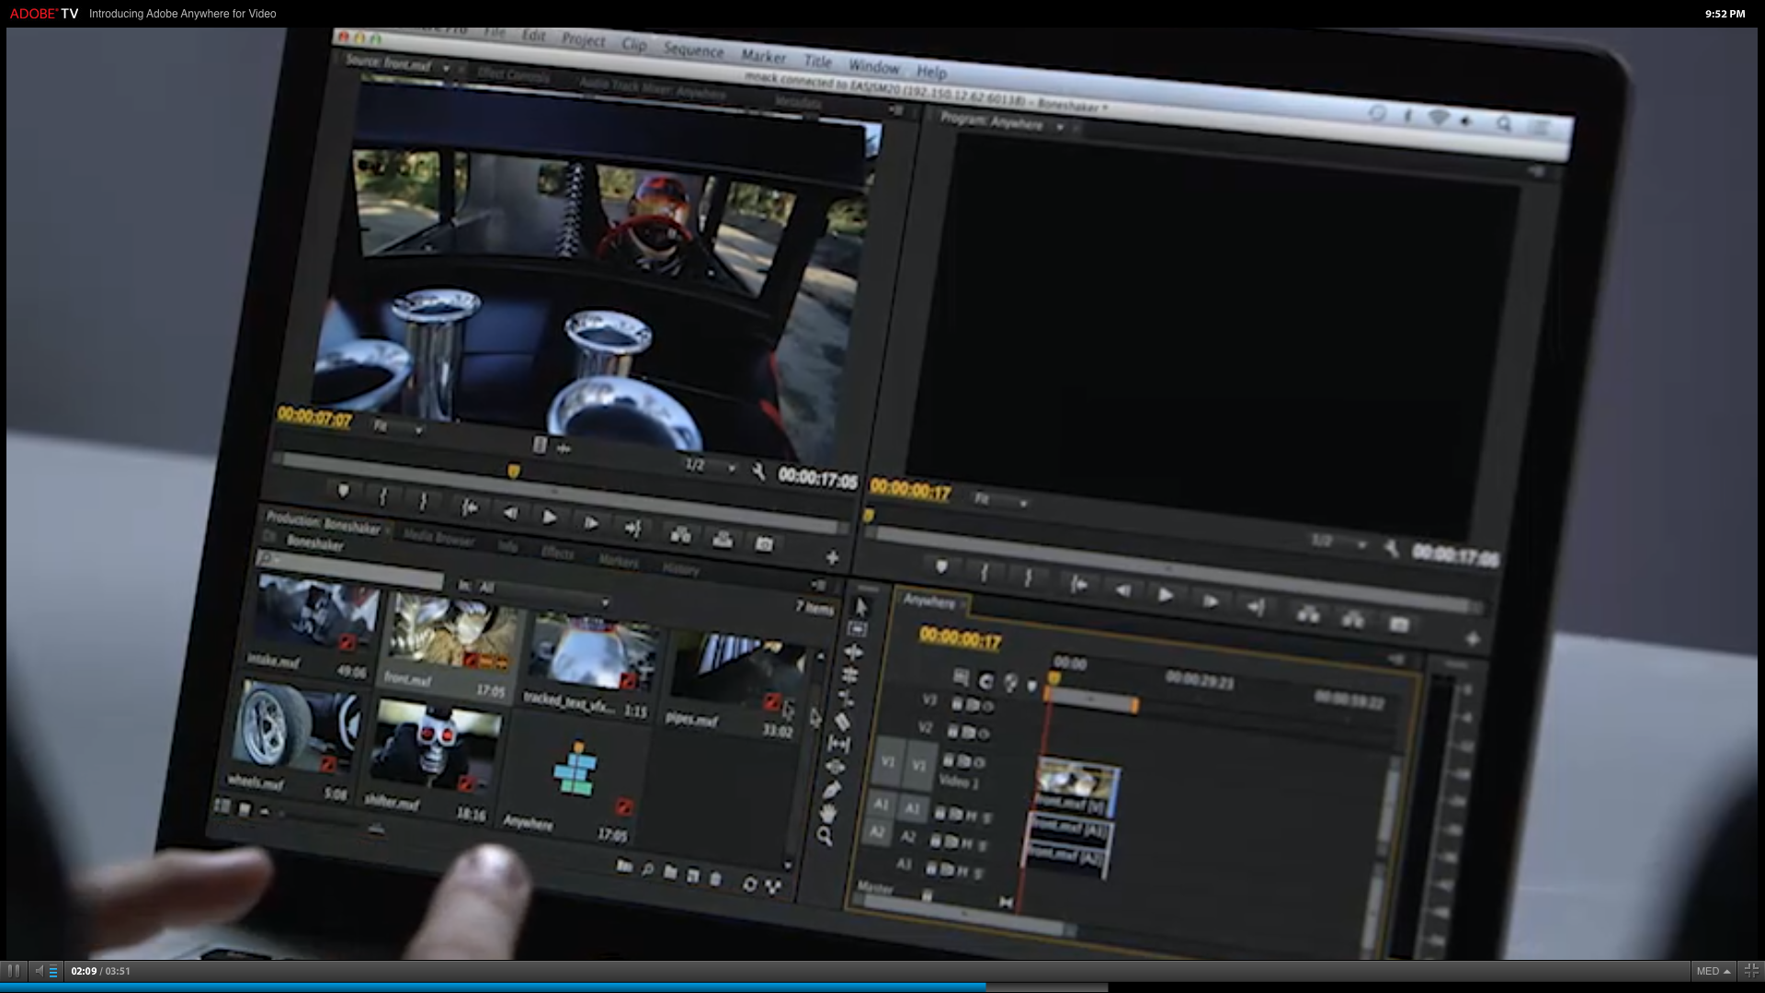
Task: Toggle V2 track output eye
Action: (x=984, y=734)
